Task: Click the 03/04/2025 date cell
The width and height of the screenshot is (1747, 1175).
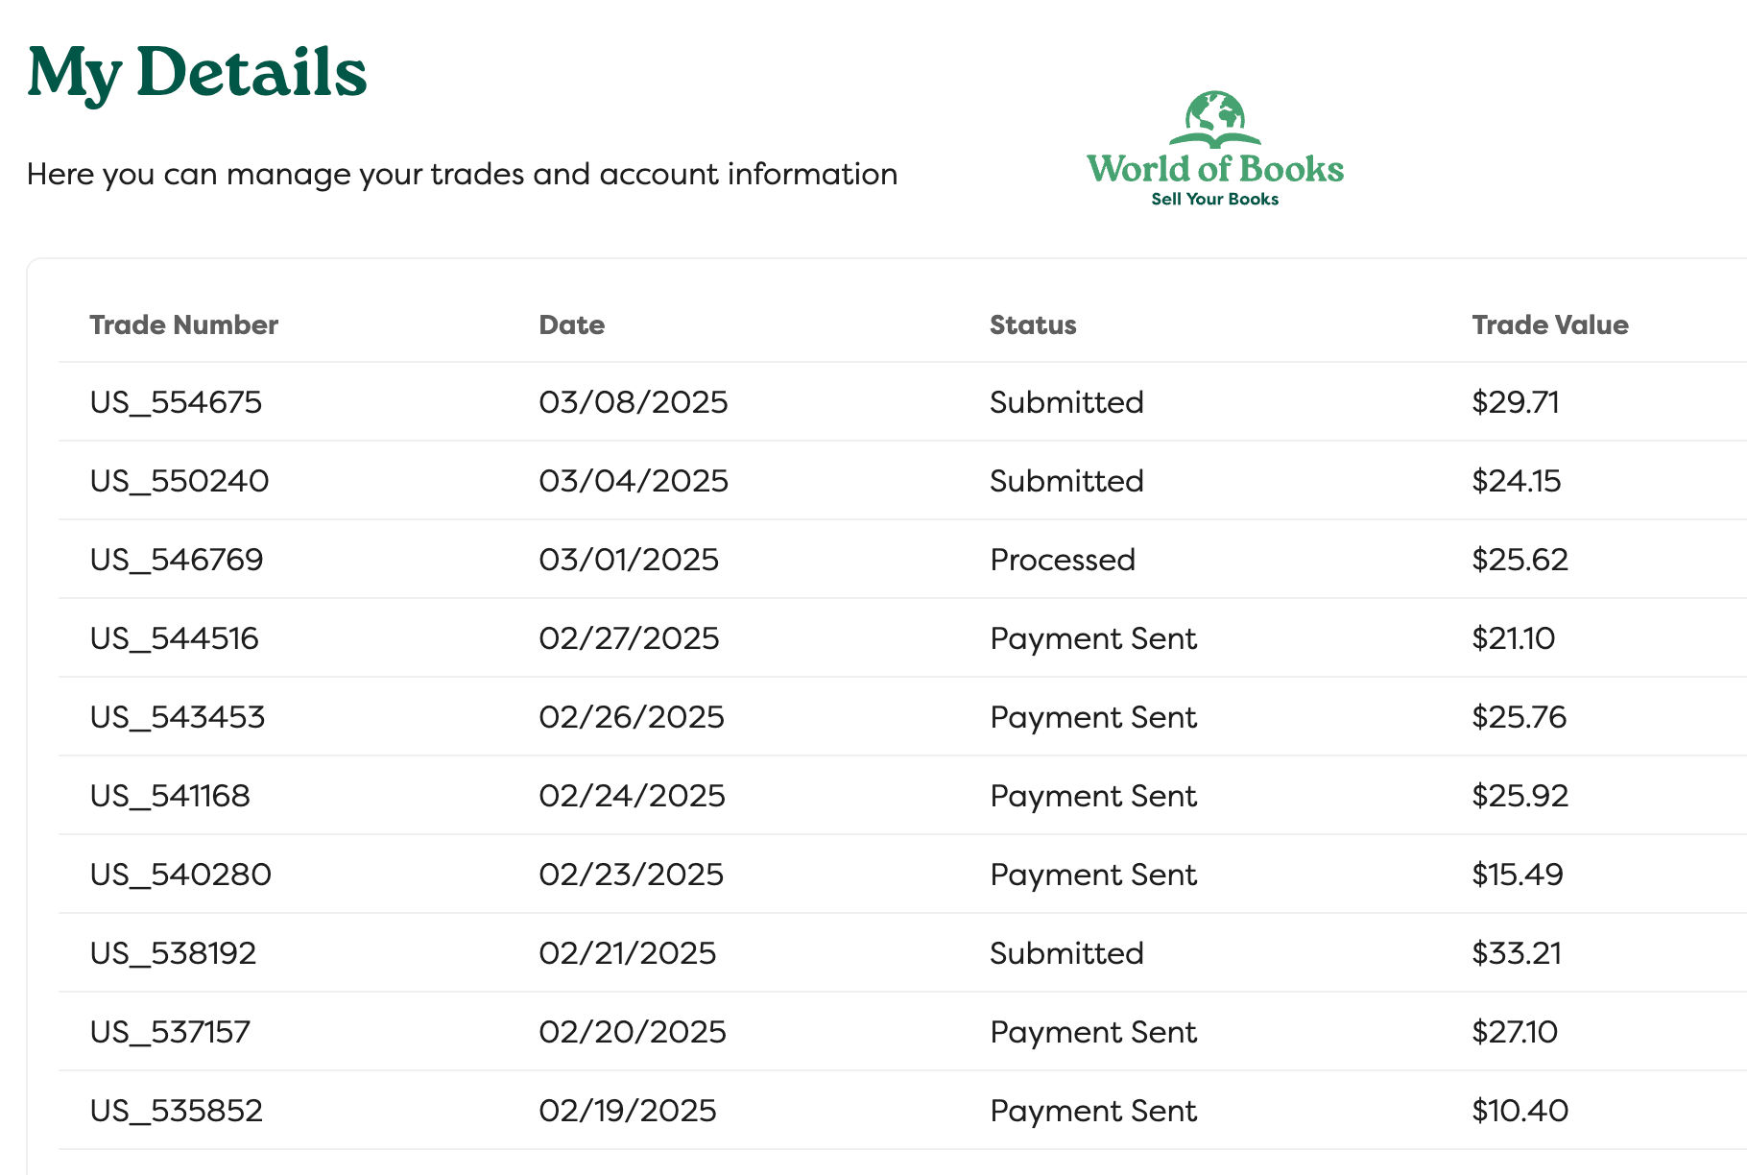Action: [634, 481]
